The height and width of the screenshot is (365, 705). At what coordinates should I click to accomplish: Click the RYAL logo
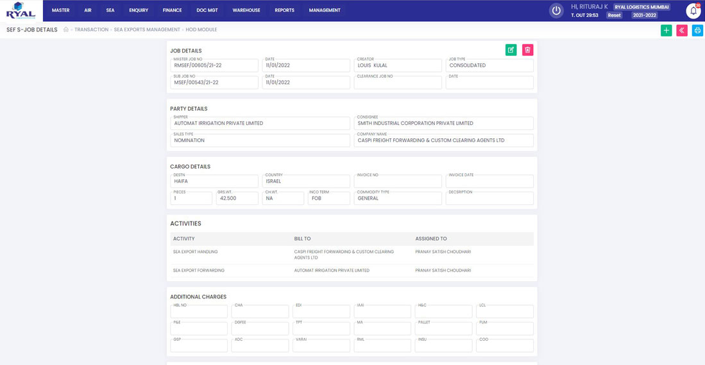click(x=21, y=10)
